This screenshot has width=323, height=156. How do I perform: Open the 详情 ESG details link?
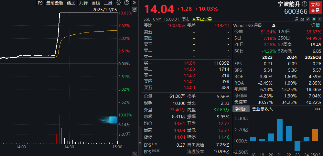pos(316,25)
